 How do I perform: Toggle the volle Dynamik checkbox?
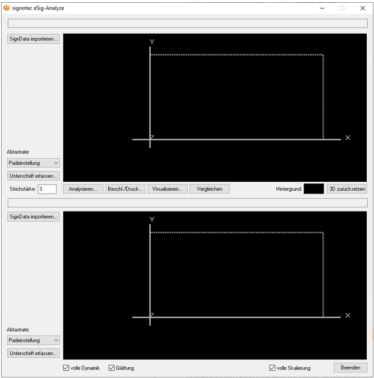67,368
